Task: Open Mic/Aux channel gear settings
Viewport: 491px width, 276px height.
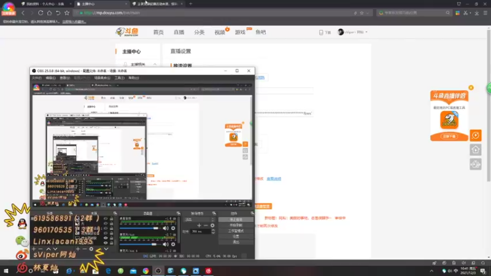Action: [x=173, y=244]
